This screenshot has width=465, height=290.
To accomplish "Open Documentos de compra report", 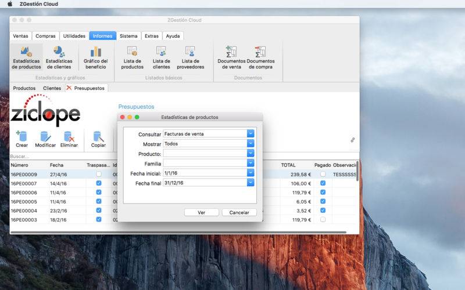I will (x=260, y=57).
